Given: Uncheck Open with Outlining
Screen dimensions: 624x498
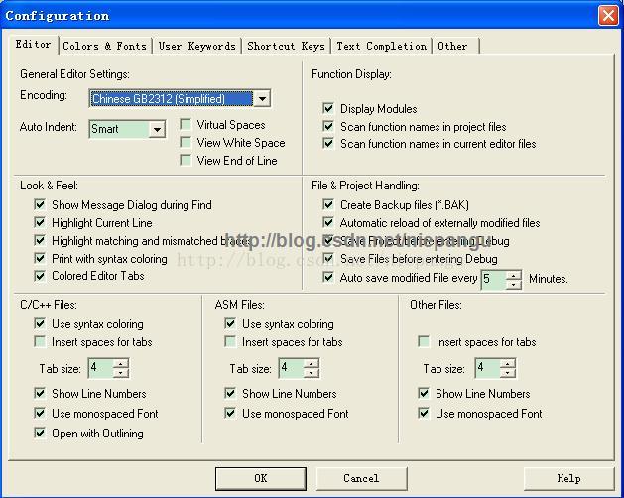Looking at the screenshot, I should 40,433.
